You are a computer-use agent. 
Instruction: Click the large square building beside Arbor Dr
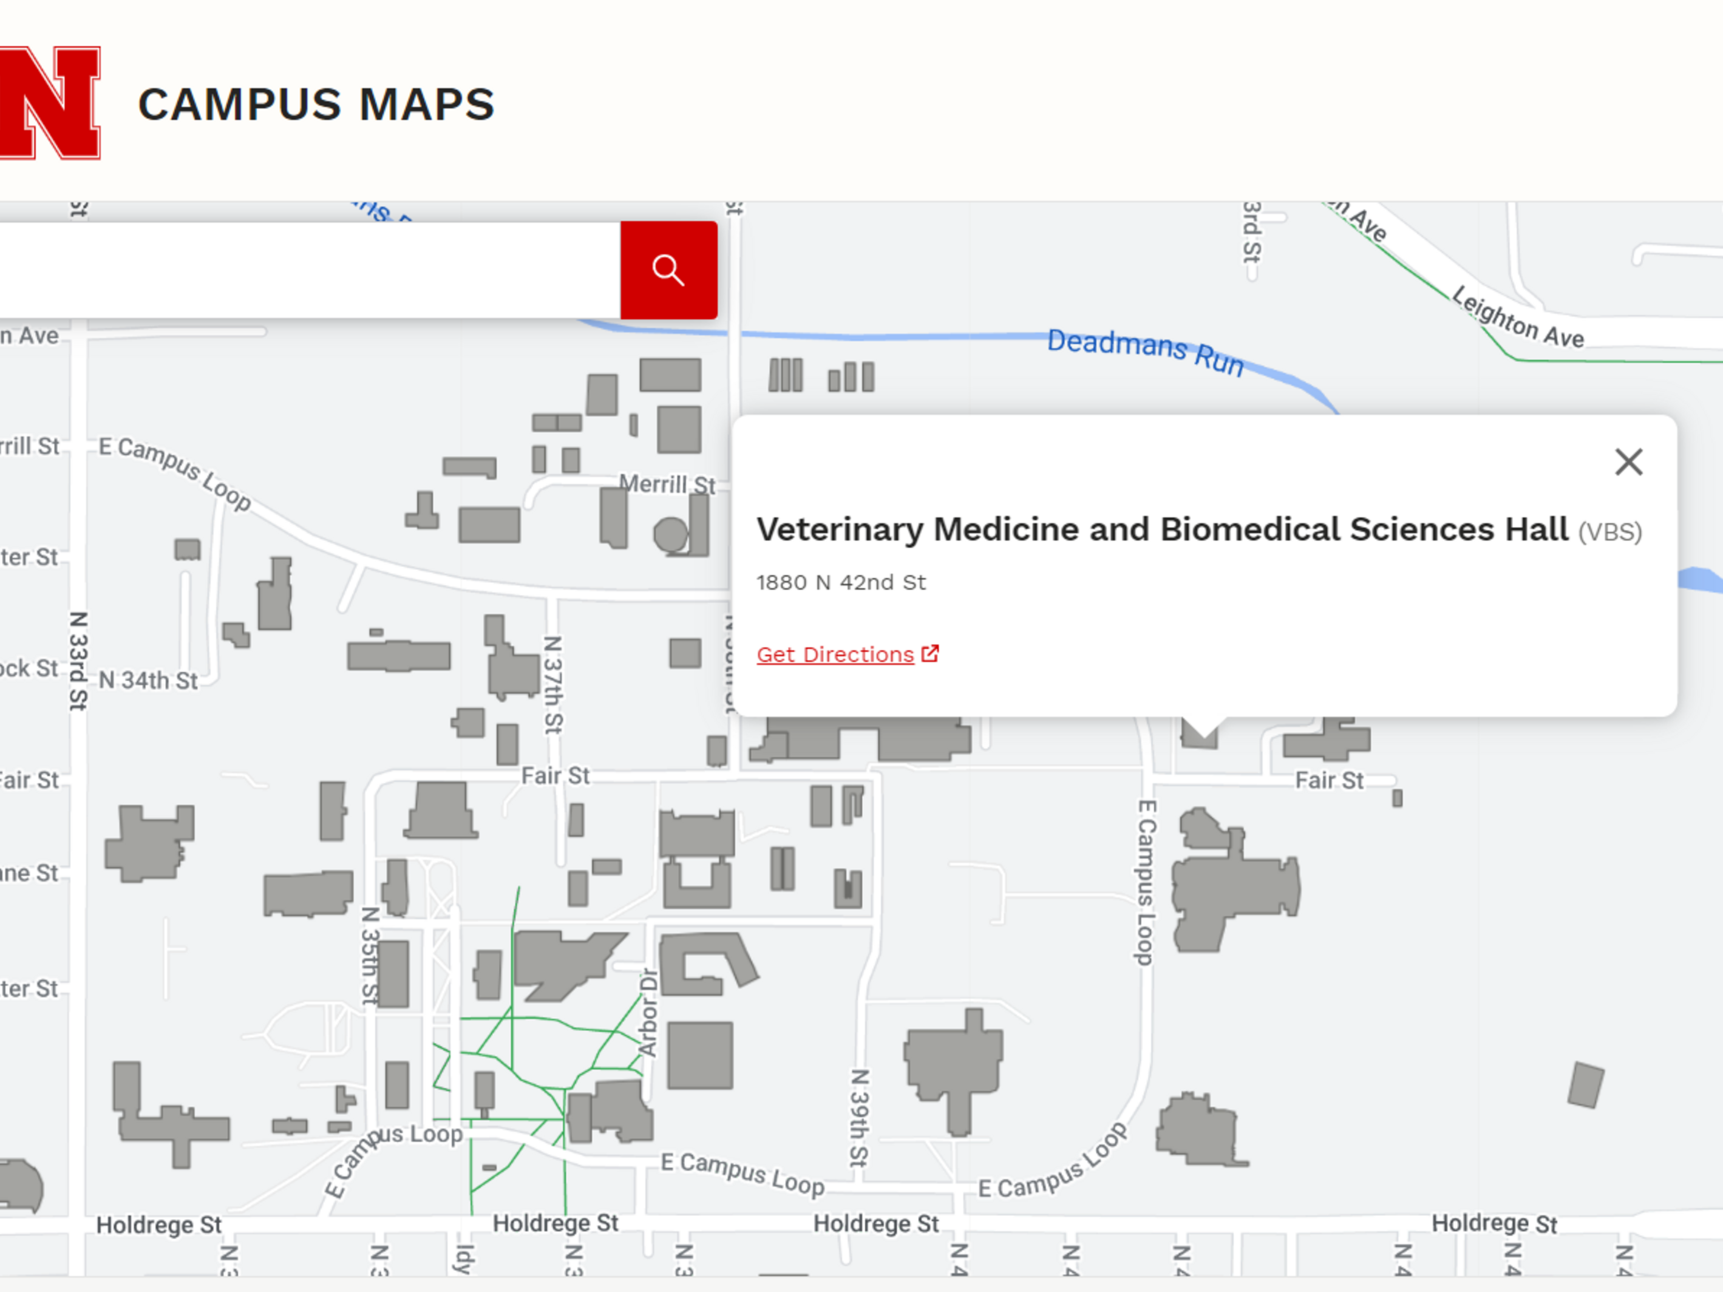pos(699,1055)
